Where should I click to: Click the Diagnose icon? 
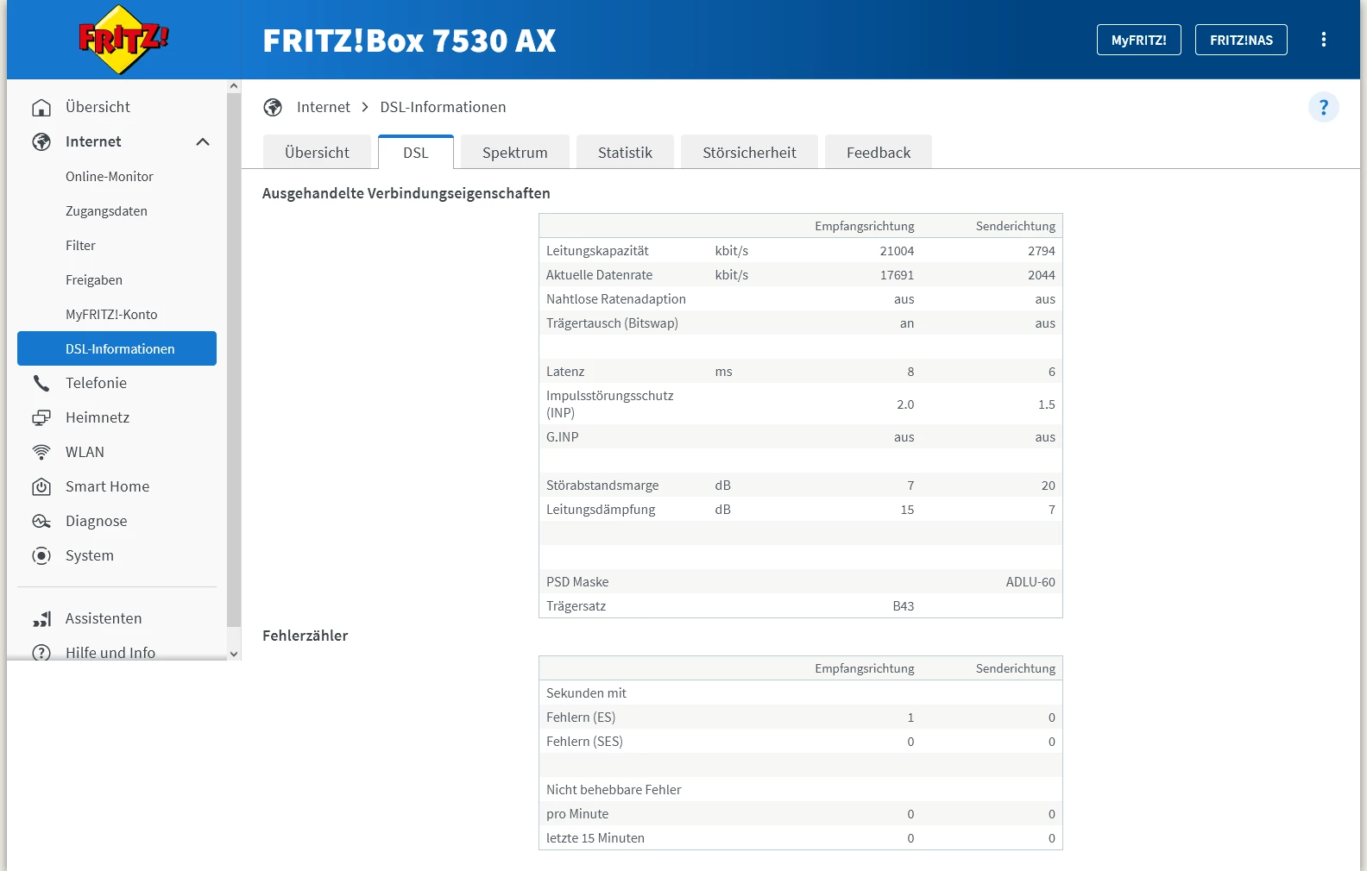coord(41,521)
